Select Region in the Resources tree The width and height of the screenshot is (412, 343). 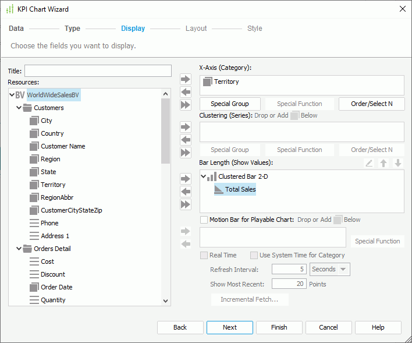(51, 159)
